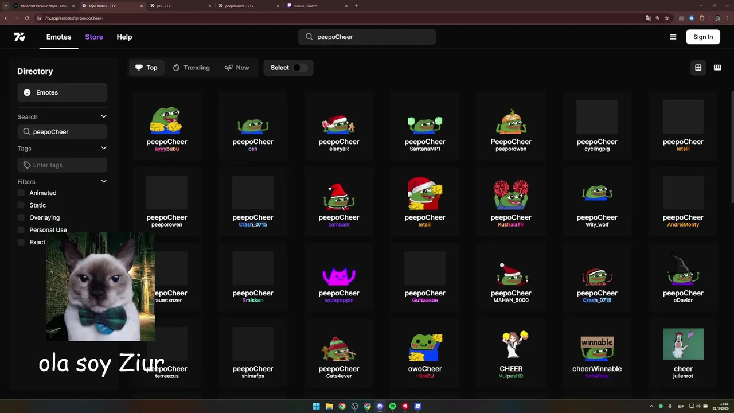Enable the Overlaying filter checkbox
Screen dimensions: 734x413
(21, 218)
